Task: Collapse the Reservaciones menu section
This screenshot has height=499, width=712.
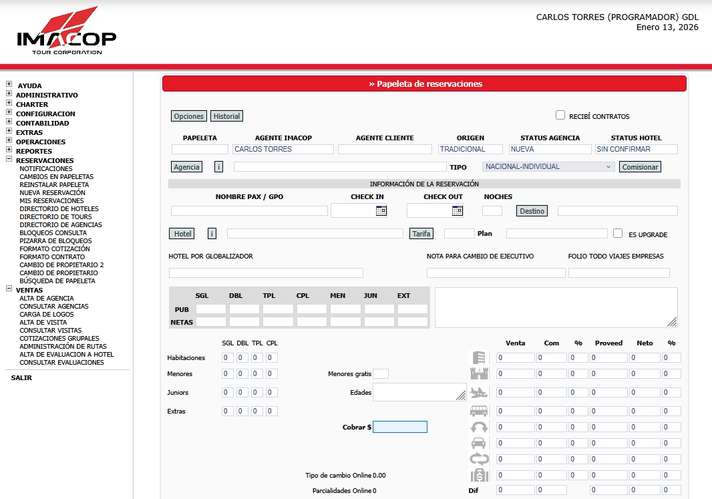Action: tap(9, 160)
